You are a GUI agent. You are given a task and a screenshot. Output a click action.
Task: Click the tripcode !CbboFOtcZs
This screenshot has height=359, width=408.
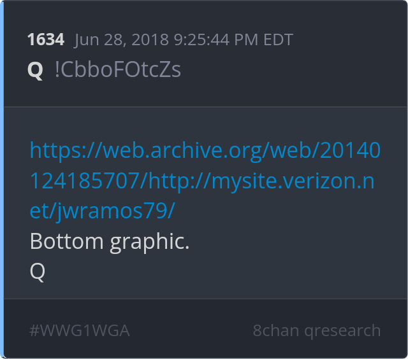pos(118,69)
